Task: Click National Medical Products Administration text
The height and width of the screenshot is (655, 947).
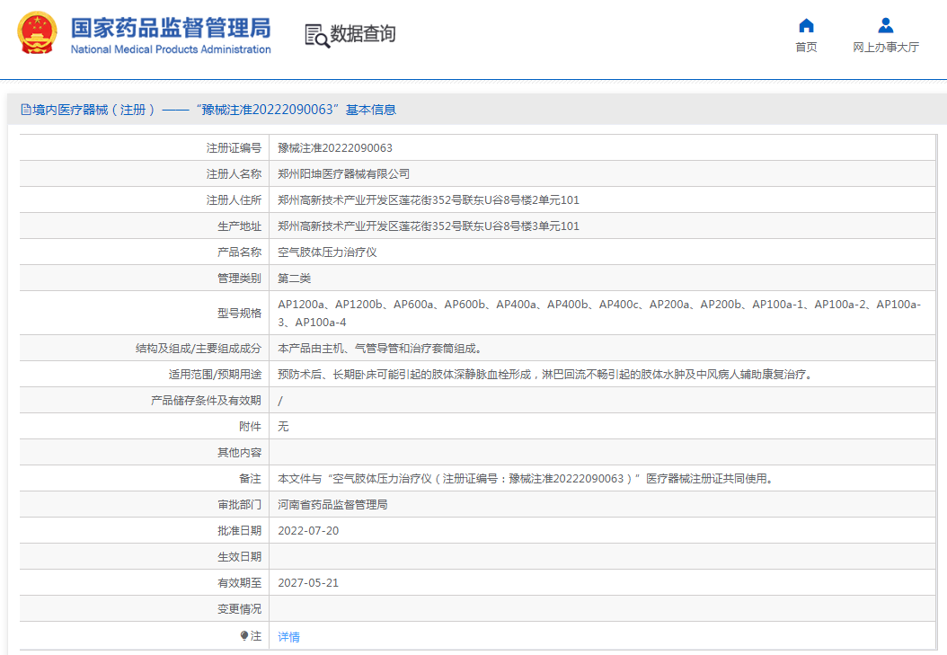Action: coord(171,49)
